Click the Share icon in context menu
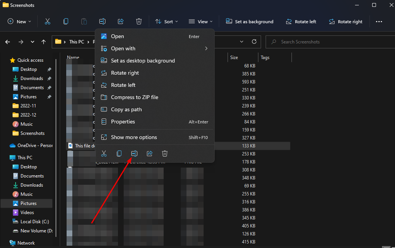 [x=150, y=154]
